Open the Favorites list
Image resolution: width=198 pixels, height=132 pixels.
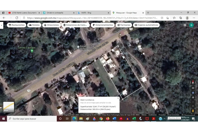174,18
